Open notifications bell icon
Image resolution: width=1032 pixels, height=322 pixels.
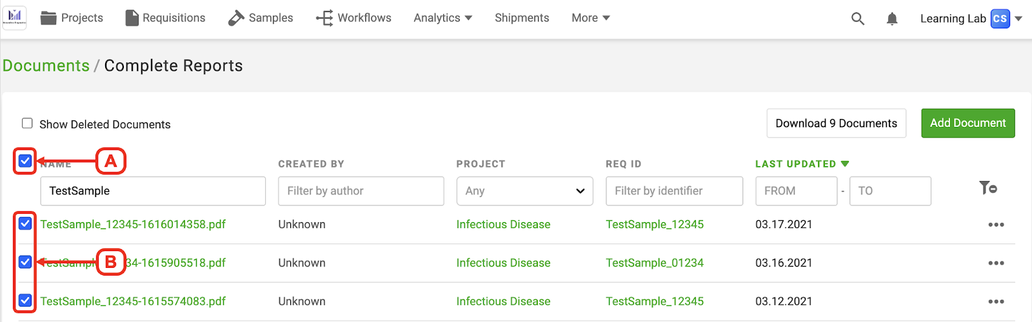[x=892, y=19]
